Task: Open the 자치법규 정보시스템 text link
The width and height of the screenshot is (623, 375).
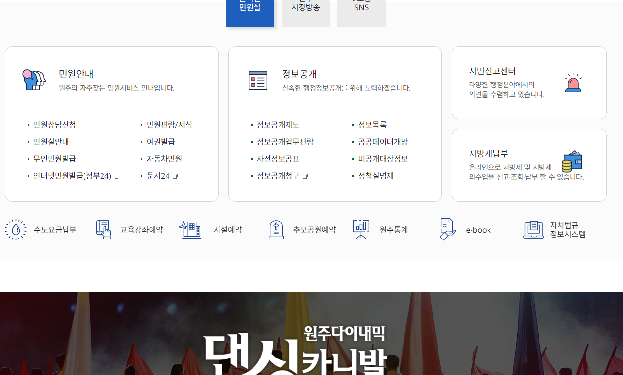Action: pyautogui.click(x=568, y=230)
